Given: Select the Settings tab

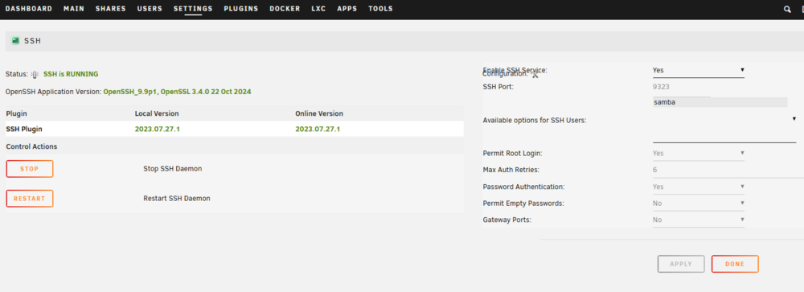Looking at the screenshot, I should pos(193,9).
